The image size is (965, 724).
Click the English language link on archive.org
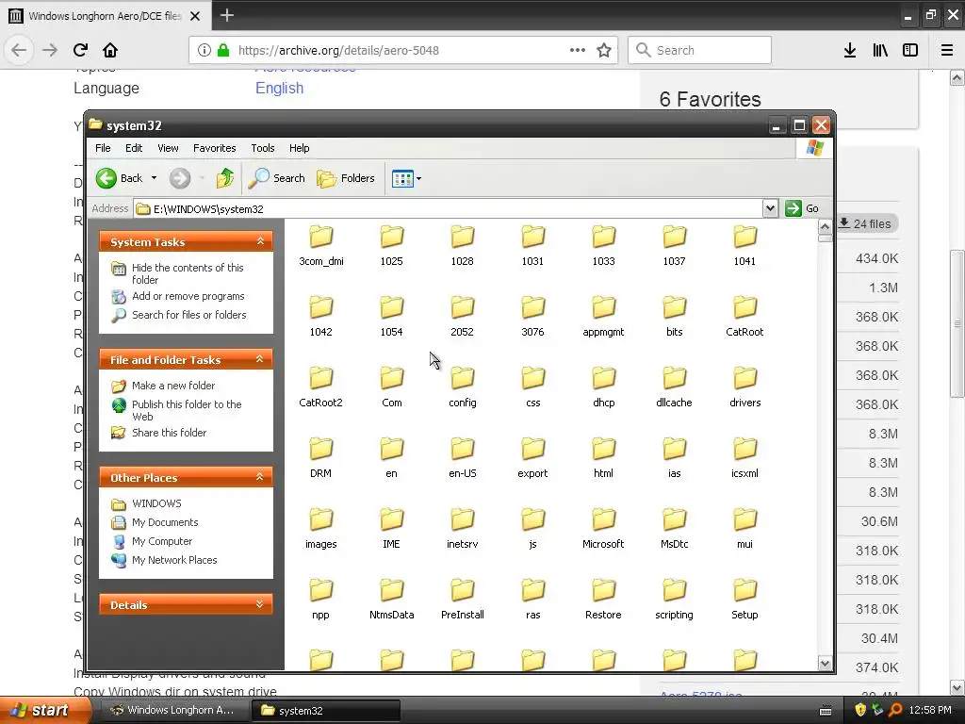coord(279,88)
